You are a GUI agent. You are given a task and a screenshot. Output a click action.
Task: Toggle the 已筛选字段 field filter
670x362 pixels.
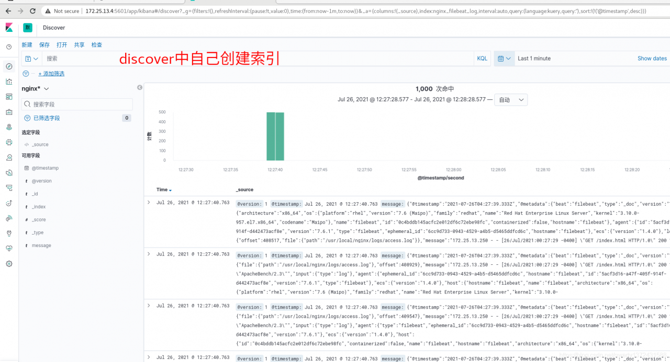42,118
